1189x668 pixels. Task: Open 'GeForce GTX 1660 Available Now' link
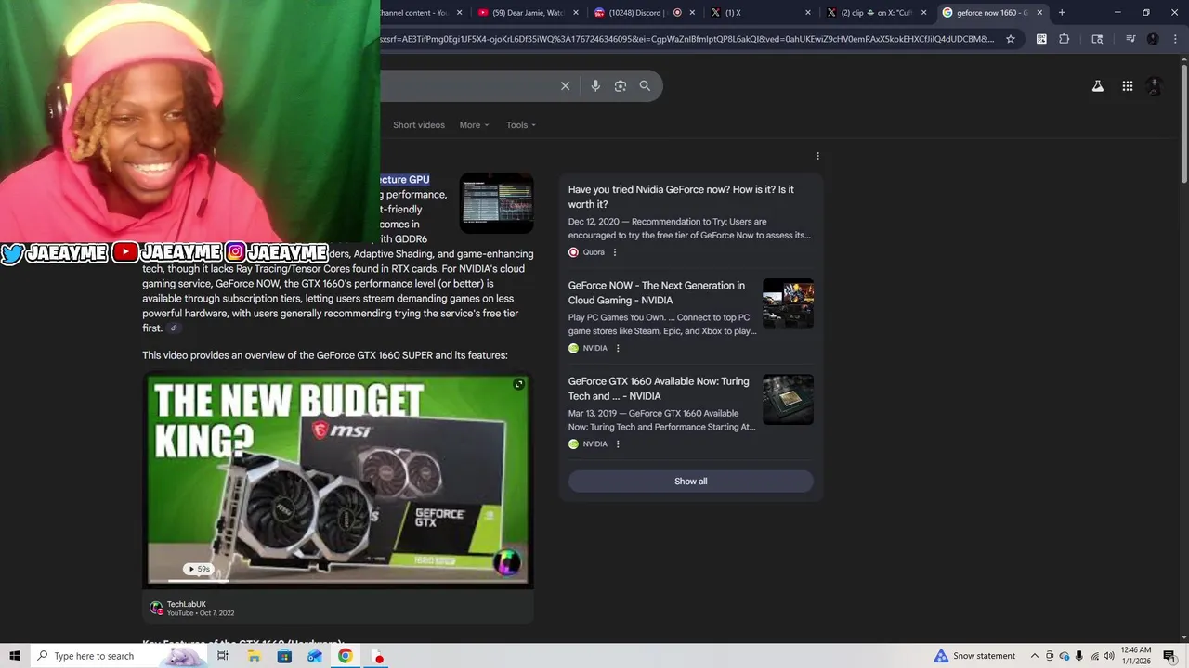click(659, 389)
